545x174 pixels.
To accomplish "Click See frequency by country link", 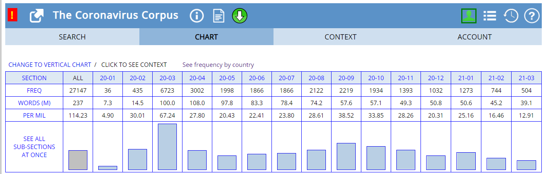I will click(x=218, y=64).
